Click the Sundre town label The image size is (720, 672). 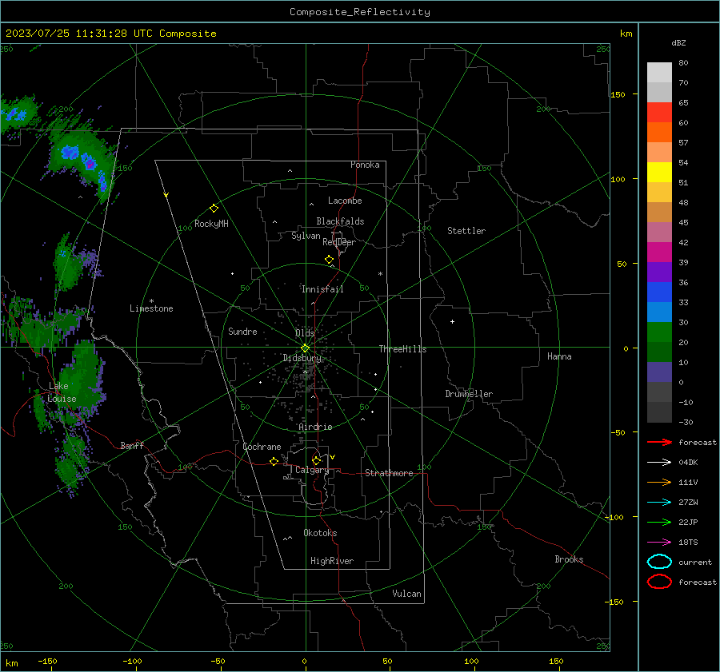(x=242, y=331)
